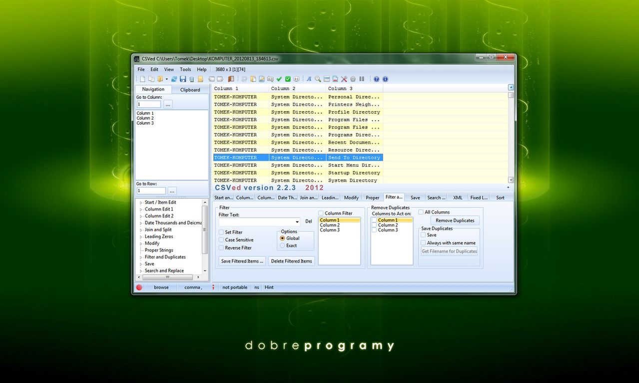This screenshot has width=639, height=383.
Task: Click the pencil Edit item icon
Action: (x=262, y=79)
